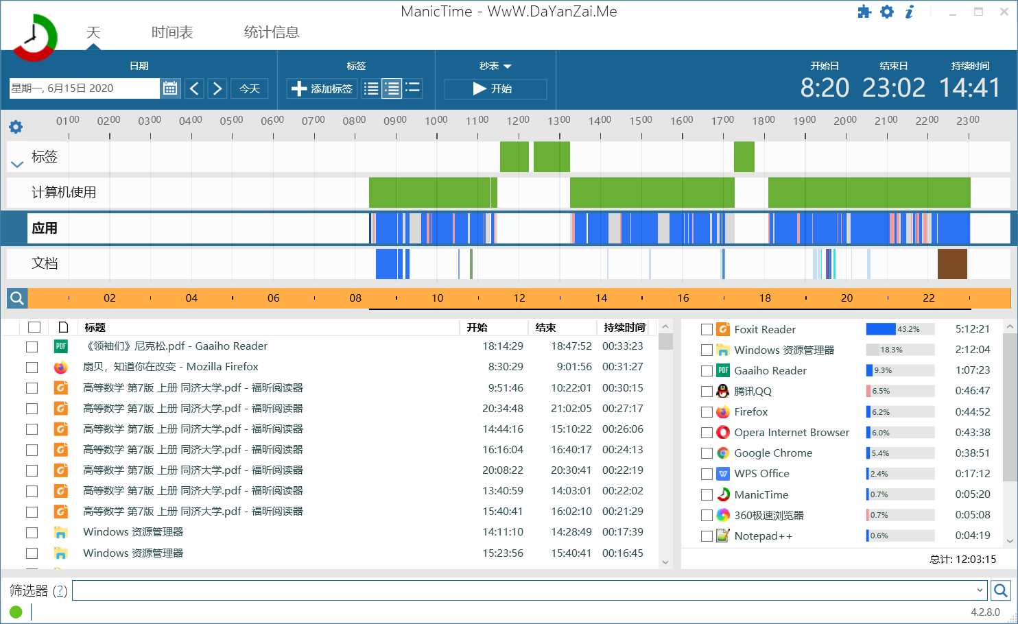Open the 筛选器 help (?) link
1018x624 pixels.
tap(60, 590)
